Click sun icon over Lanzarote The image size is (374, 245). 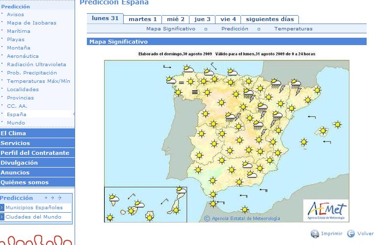tap(181, 191)
